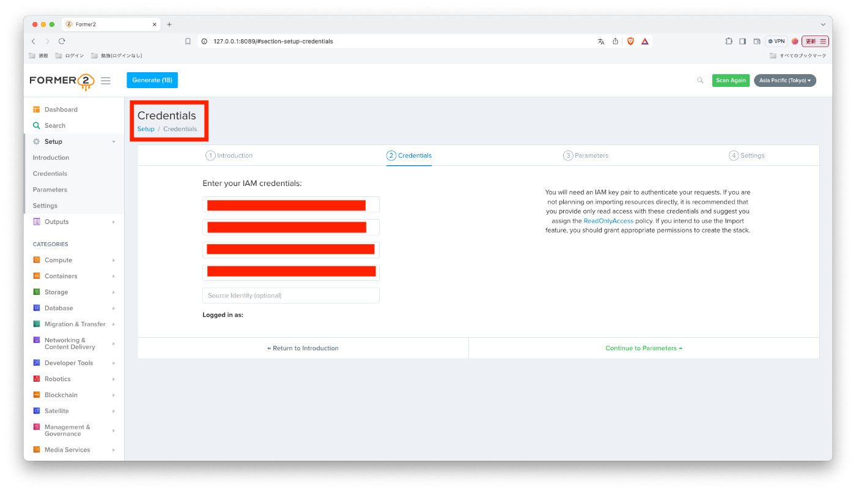Viewport: 856px width, 492px height.
Task: Open the ReadOnlyAccess policy link
Action: tap(608, 221)
